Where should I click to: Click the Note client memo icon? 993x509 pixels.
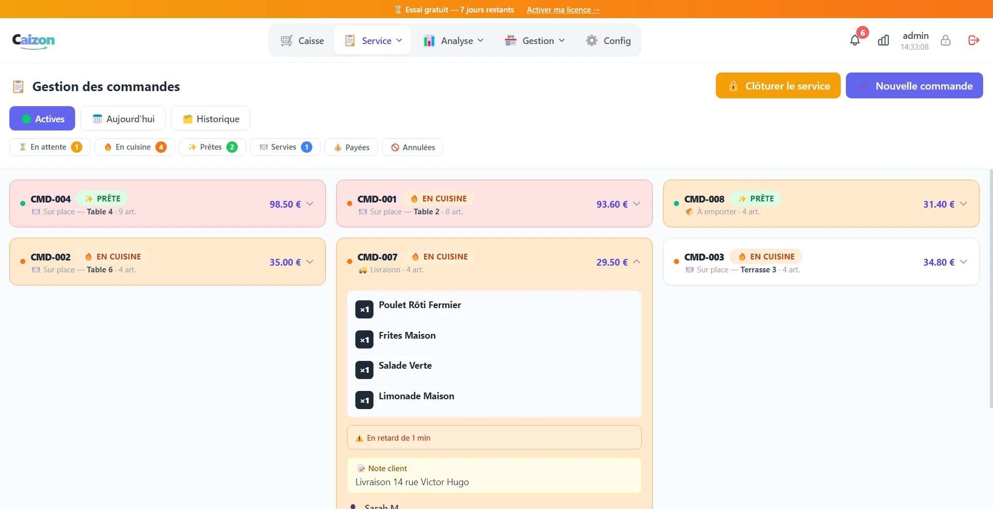pyautogui.click(x=361, y=469)
